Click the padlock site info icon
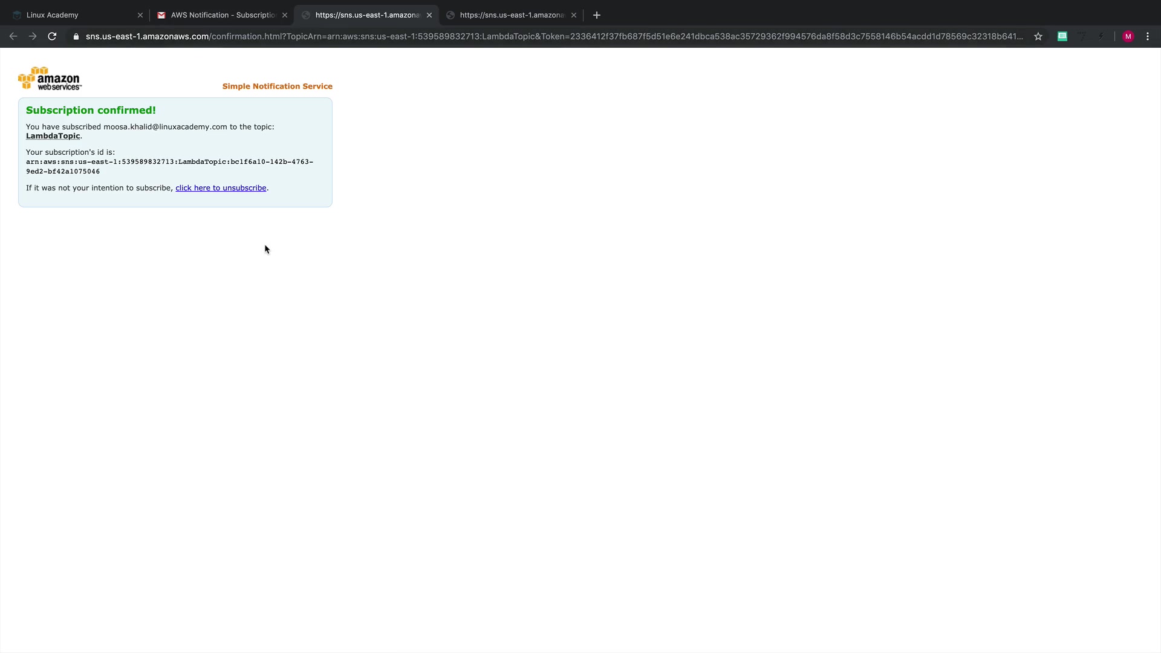Viewport: 1161px width, 653px height. pos(76,36)
